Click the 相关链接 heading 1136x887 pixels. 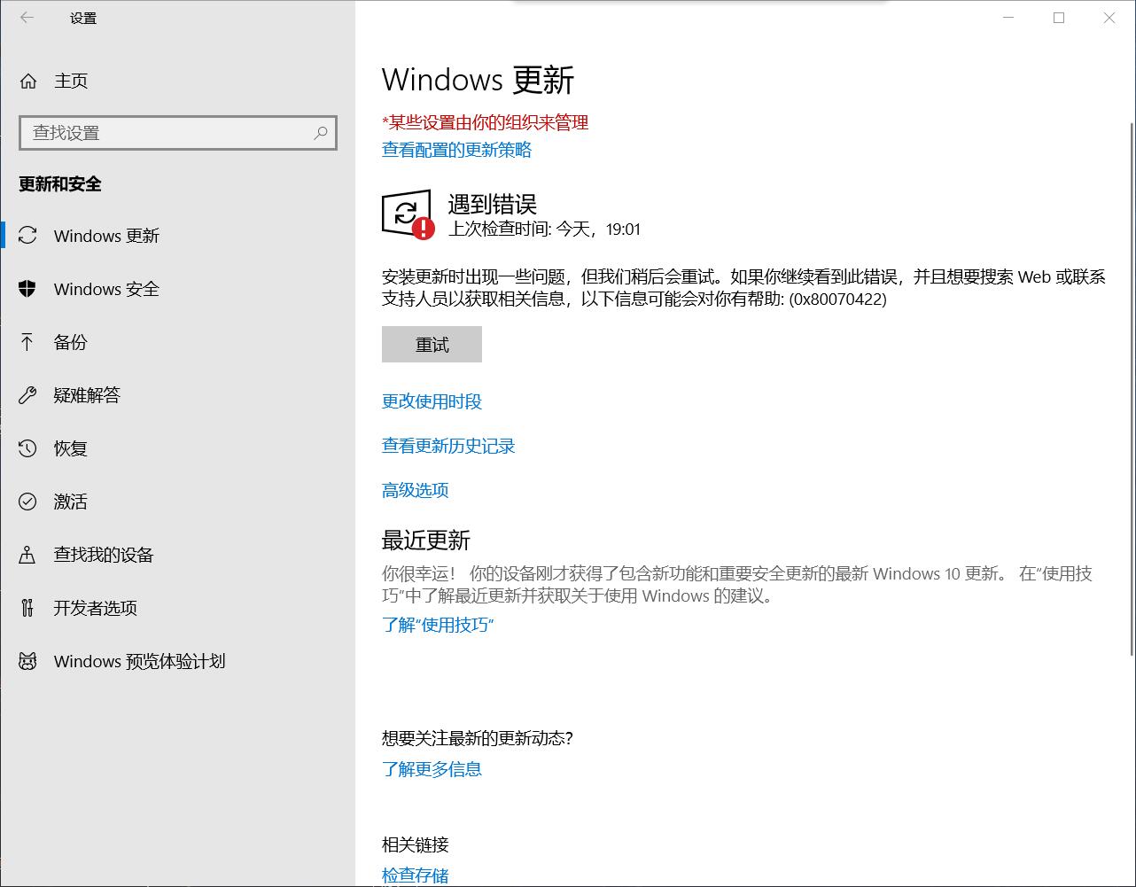pos(415,844)
